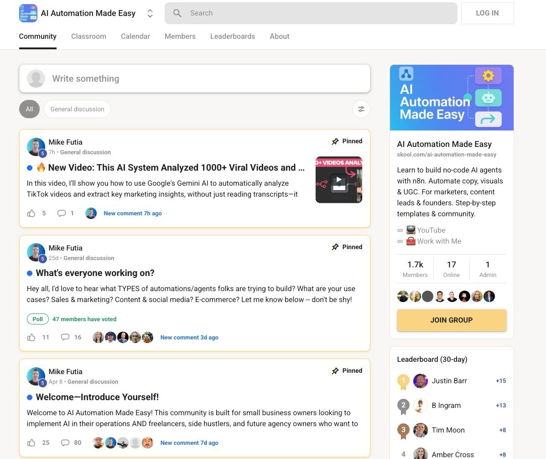This screenshot has width=546, height=459.
Task: Click the AI Automation Made Easy banner image
Action: coord(452,98)
